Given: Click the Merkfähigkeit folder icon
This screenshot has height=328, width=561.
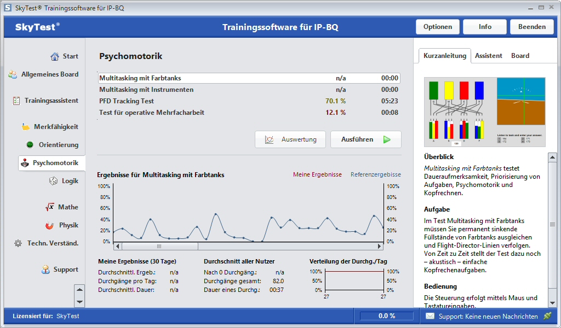Looking at the screenshot, I should pyautogui.click(x=26, y=127).
